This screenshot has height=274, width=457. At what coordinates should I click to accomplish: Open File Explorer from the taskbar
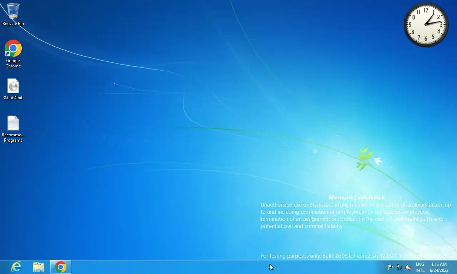(x=39, y=267)
